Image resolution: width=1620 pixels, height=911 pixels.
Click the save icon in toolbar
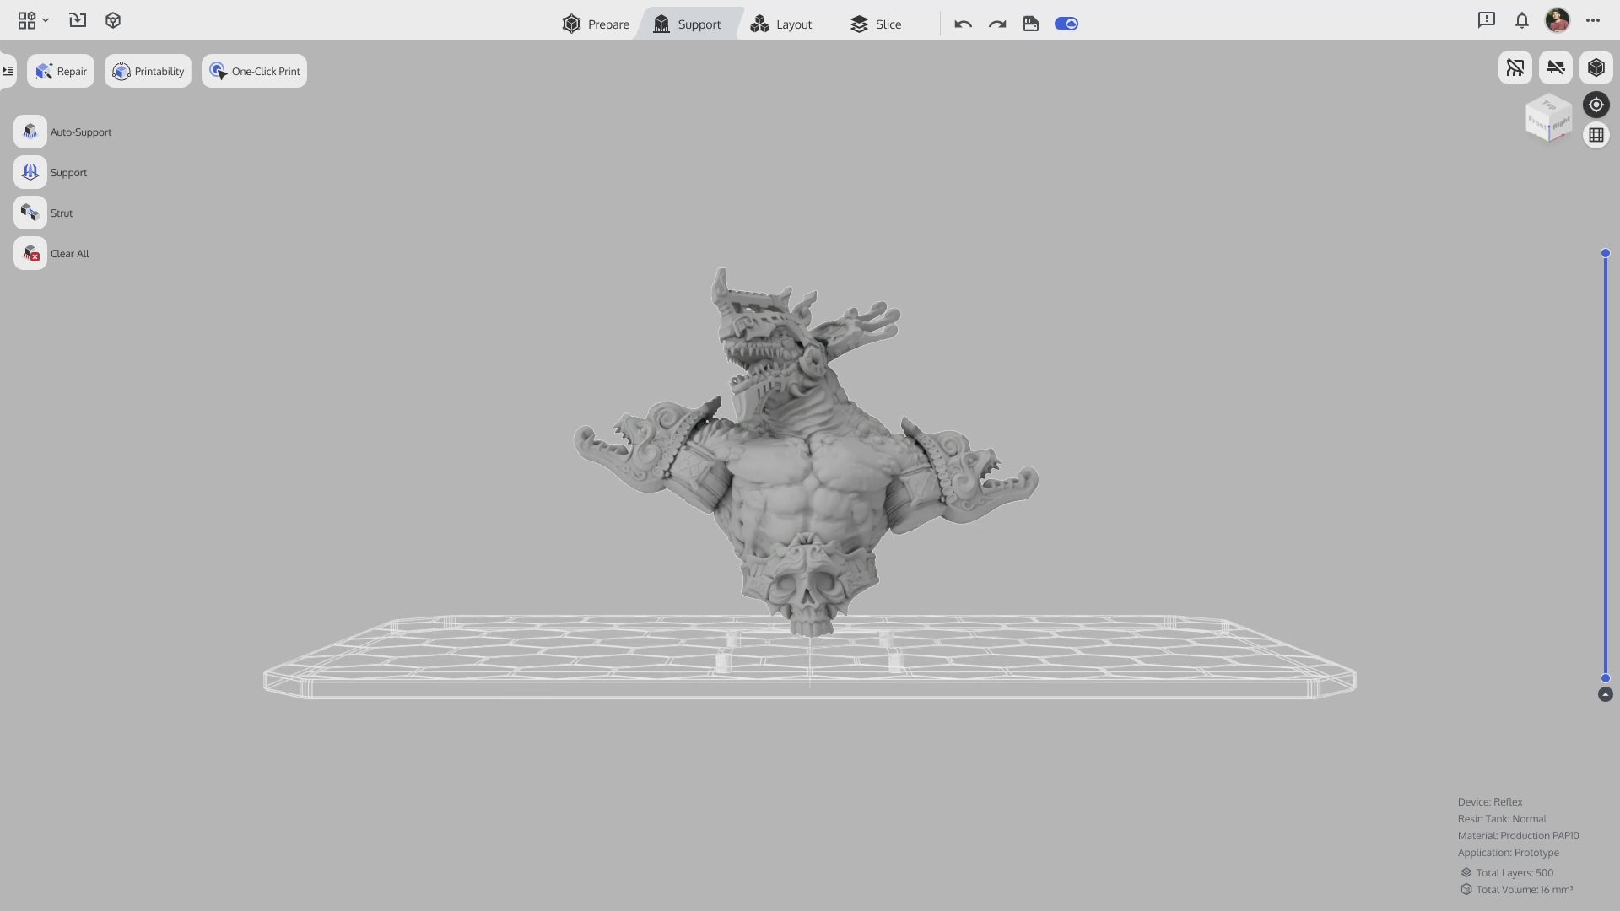click(1030, 24)
